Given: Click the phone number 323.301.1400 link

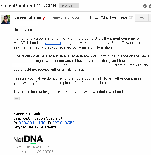Looking at the screenshot, I should click(x=32, y=123).
